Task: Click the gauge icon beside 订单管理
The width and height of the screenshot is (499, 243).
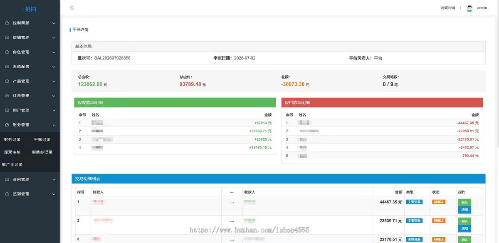Action: pyautogui.click(x=7, y=96)
